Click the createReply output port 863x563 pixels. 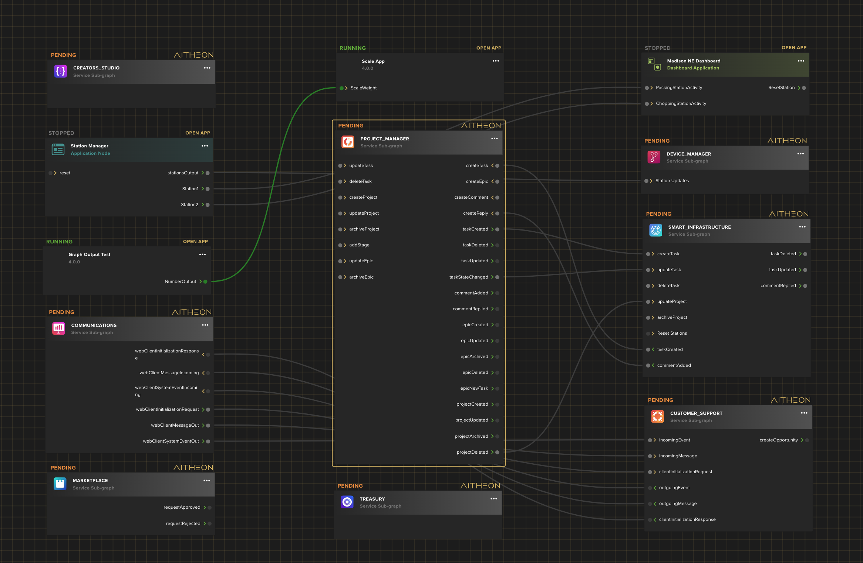coord(497,213)
